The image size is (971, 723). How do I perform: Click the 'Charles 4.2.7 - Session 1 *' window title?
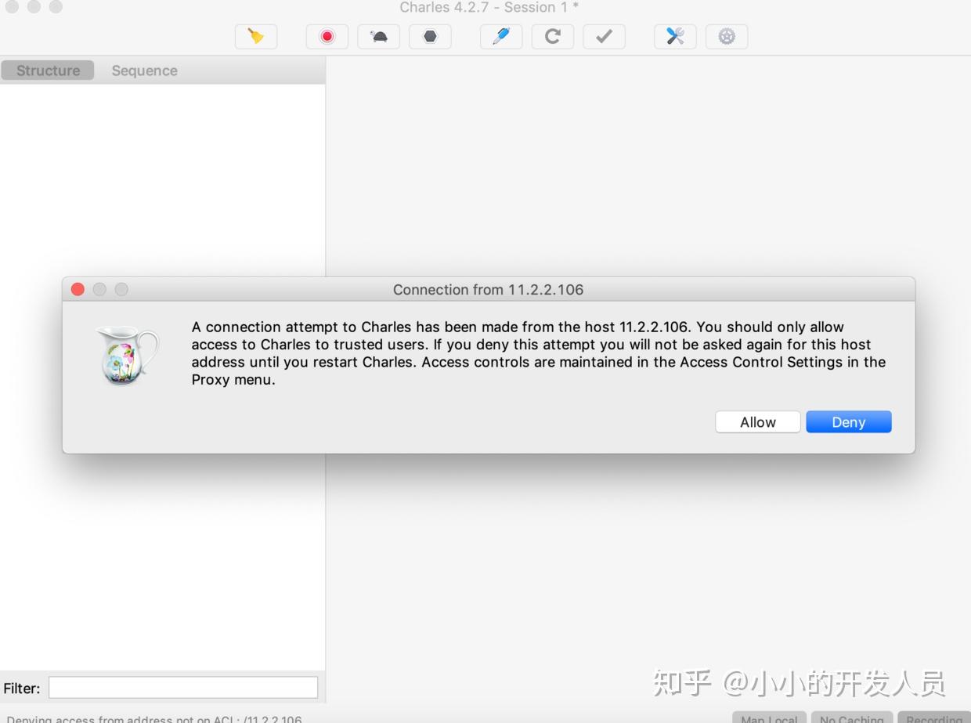(489, 8)
